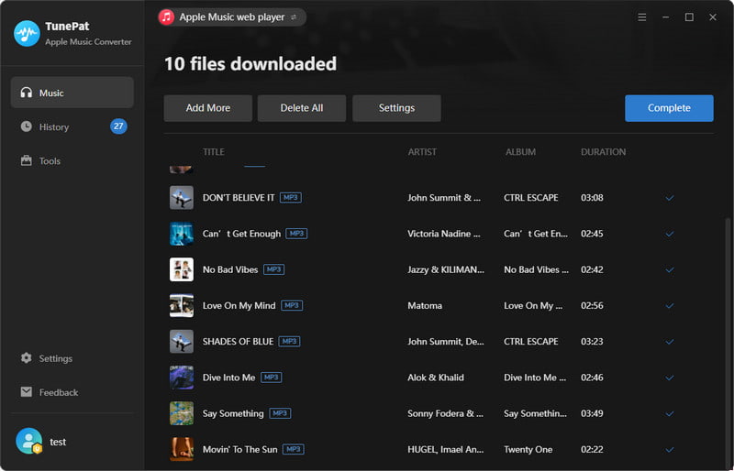Click the duration '03:49'

click(x=592, y=413)
